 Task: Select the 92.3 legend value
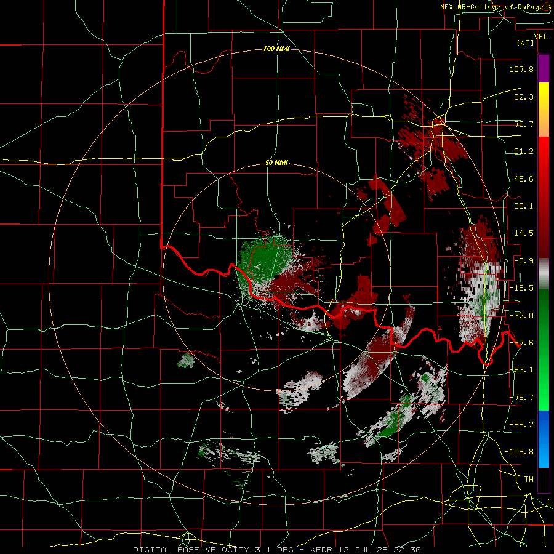tap(524, 97)
